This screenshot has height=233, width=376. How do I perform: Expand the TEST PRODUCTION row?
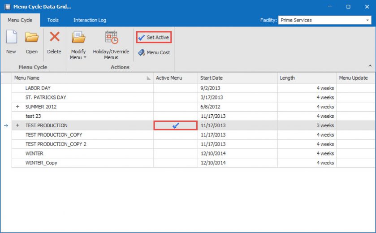[18, 125]
